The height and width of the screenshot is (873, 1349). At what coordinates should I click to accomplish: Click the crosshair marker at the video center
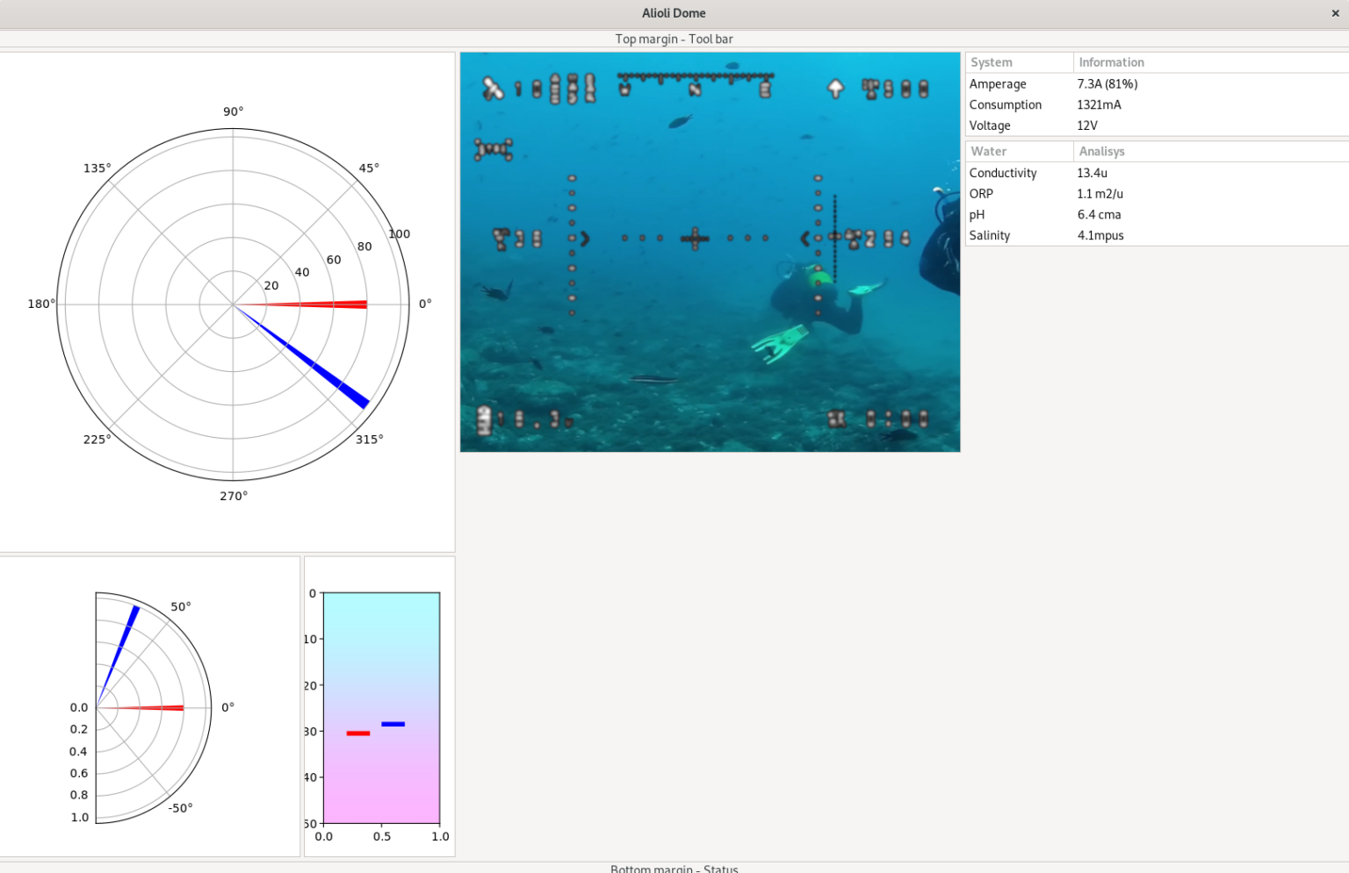pyautogui.click(x=694, y=238)
